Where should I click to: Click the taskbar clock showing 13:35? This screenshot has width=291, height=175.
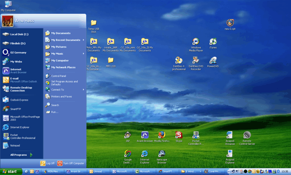pyautogui.click(x=285, y=171)
